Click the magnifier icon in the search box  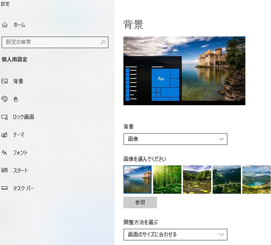point(103,42)
